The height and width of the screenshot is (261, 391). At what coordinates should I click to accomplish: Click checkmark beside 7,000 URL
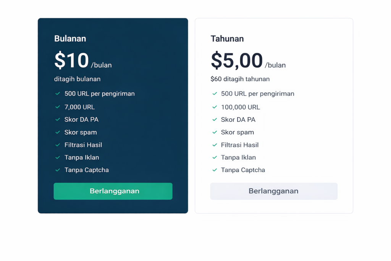click(58, 107)
